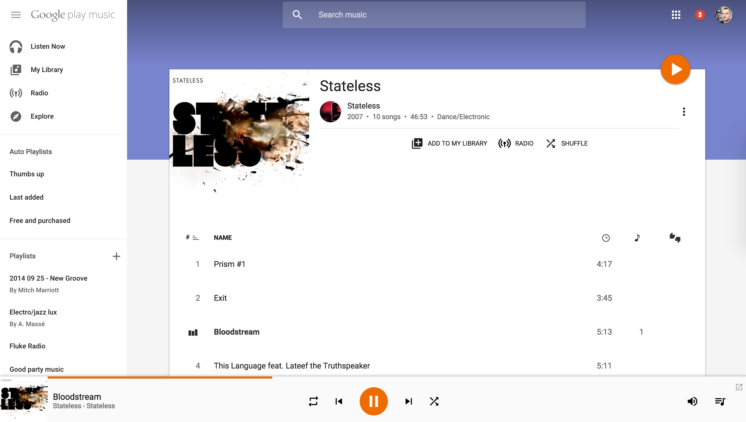Screen dimensions: 746x422
Task: Pause the Bloodstream track
Action: pyautogui.click(x=374, y=401)
